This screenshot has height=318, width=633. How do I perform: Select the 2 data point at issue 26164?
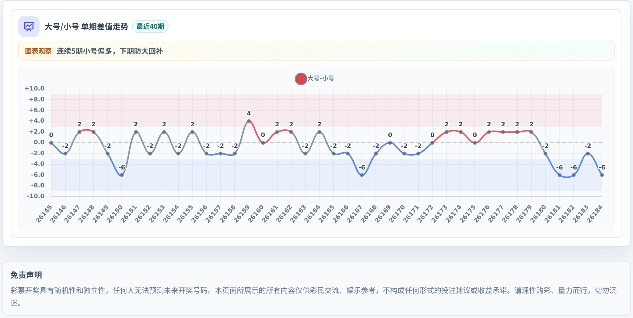(x=319, y=132)
